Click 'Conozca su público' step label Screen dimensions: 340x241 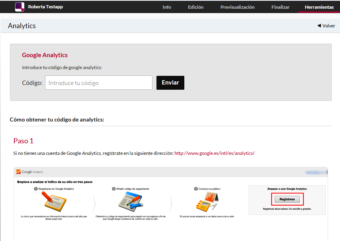pyautogui.click(x=209, y=189)
